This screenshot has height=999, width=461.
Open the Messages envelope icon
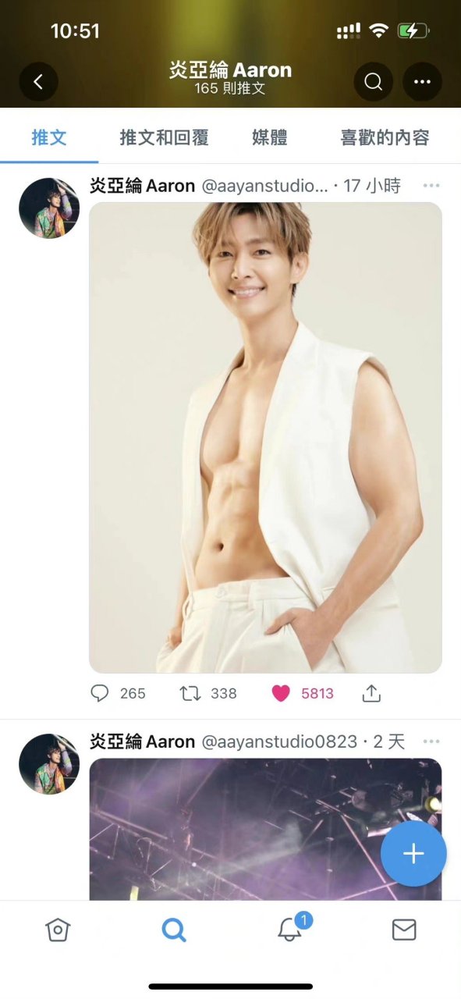coord(403,930)
